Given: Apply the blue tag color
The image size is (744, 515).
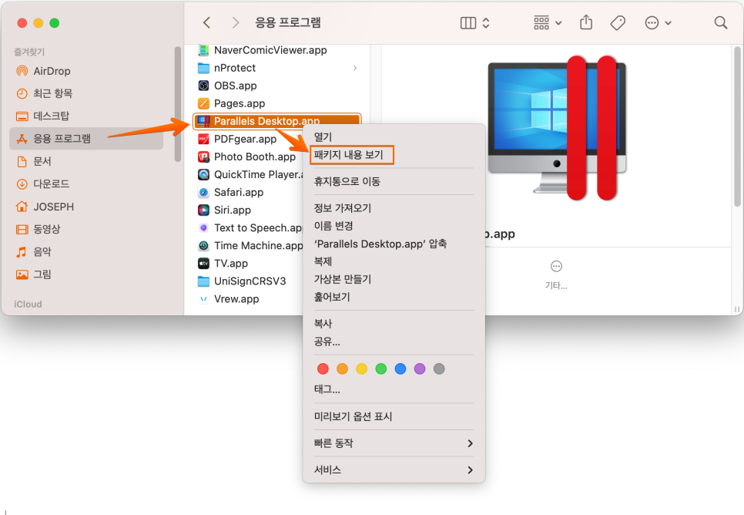Looking at the screenshot, I should tap(400, 369).
